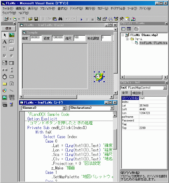Image resolution: width=169 pixels, height=183 pixels.
Task: Select the Timer tool
Action: (x=5, y=77)
